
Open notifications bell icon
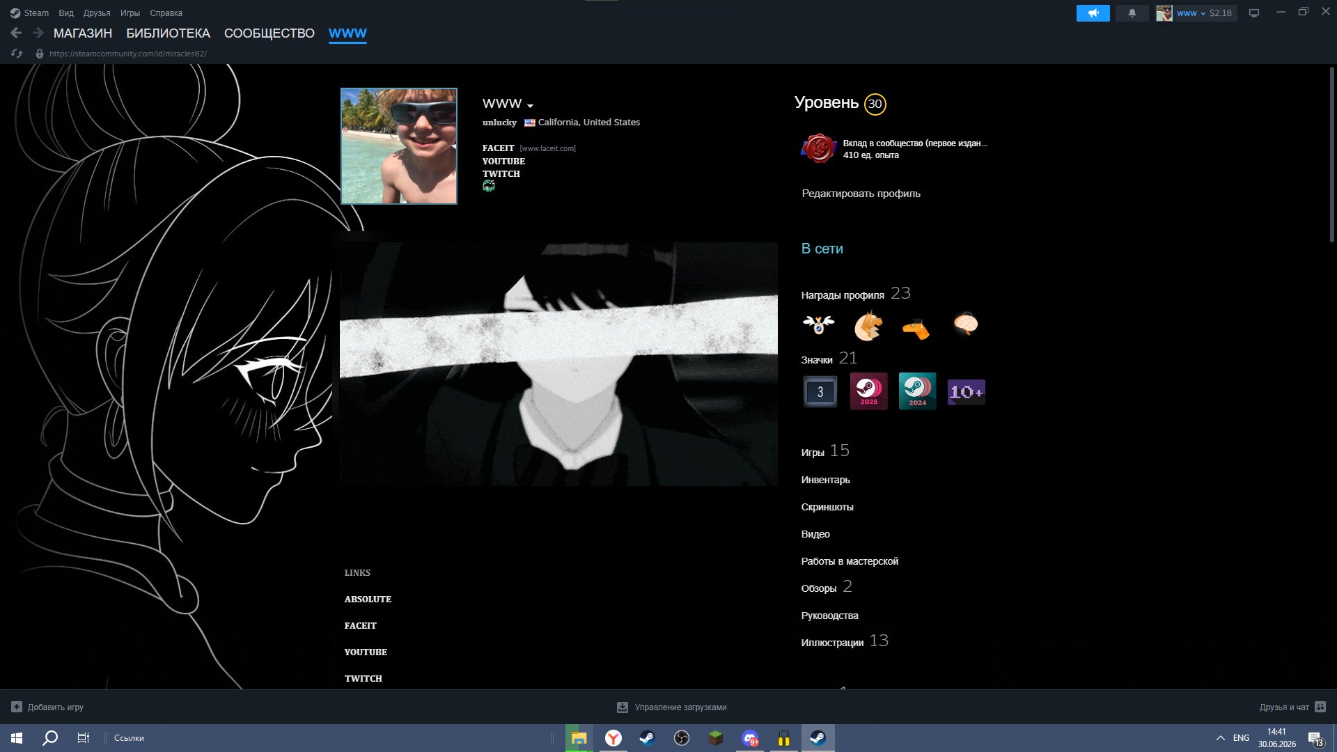[x=1132, y=13]
